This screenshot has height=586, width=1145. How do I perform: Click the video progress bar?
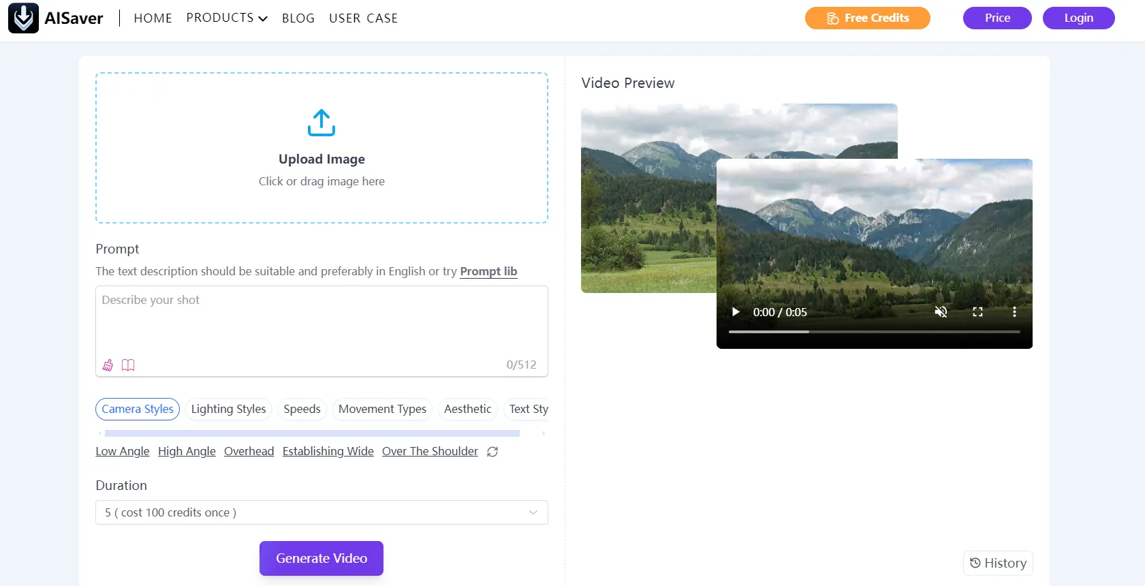coord(875,332)
